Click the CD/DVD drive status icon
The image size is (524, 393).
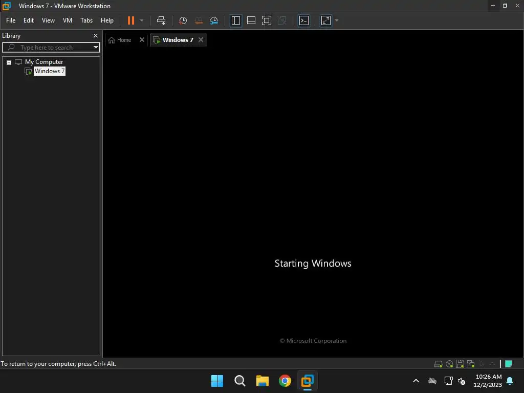tap(449, 364)
